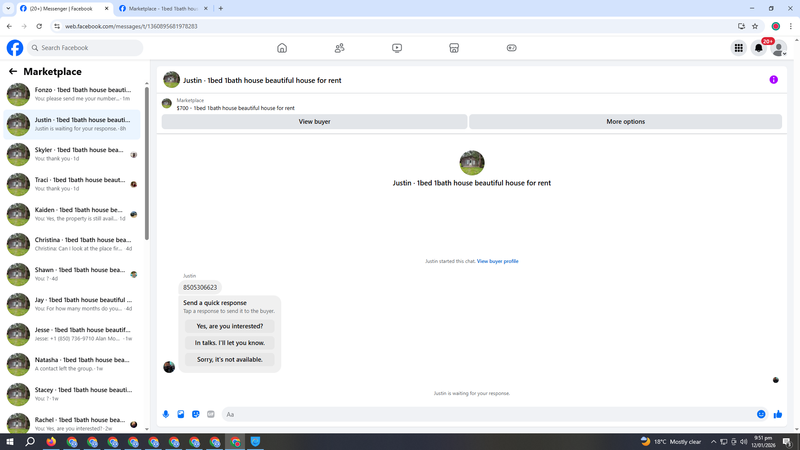This screenshot has width=800, height=450.
Task: Send quick reply "Yes, are you interested?"
Action: (230, 326)
